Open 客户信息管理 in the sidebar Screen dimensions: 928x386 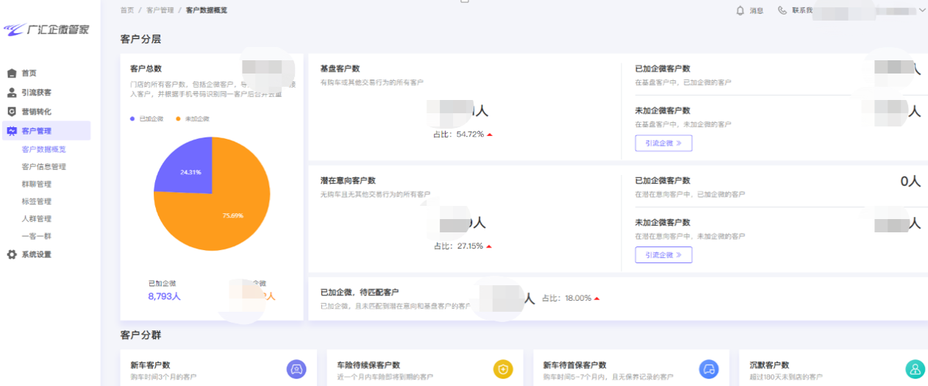pos(44,167)
